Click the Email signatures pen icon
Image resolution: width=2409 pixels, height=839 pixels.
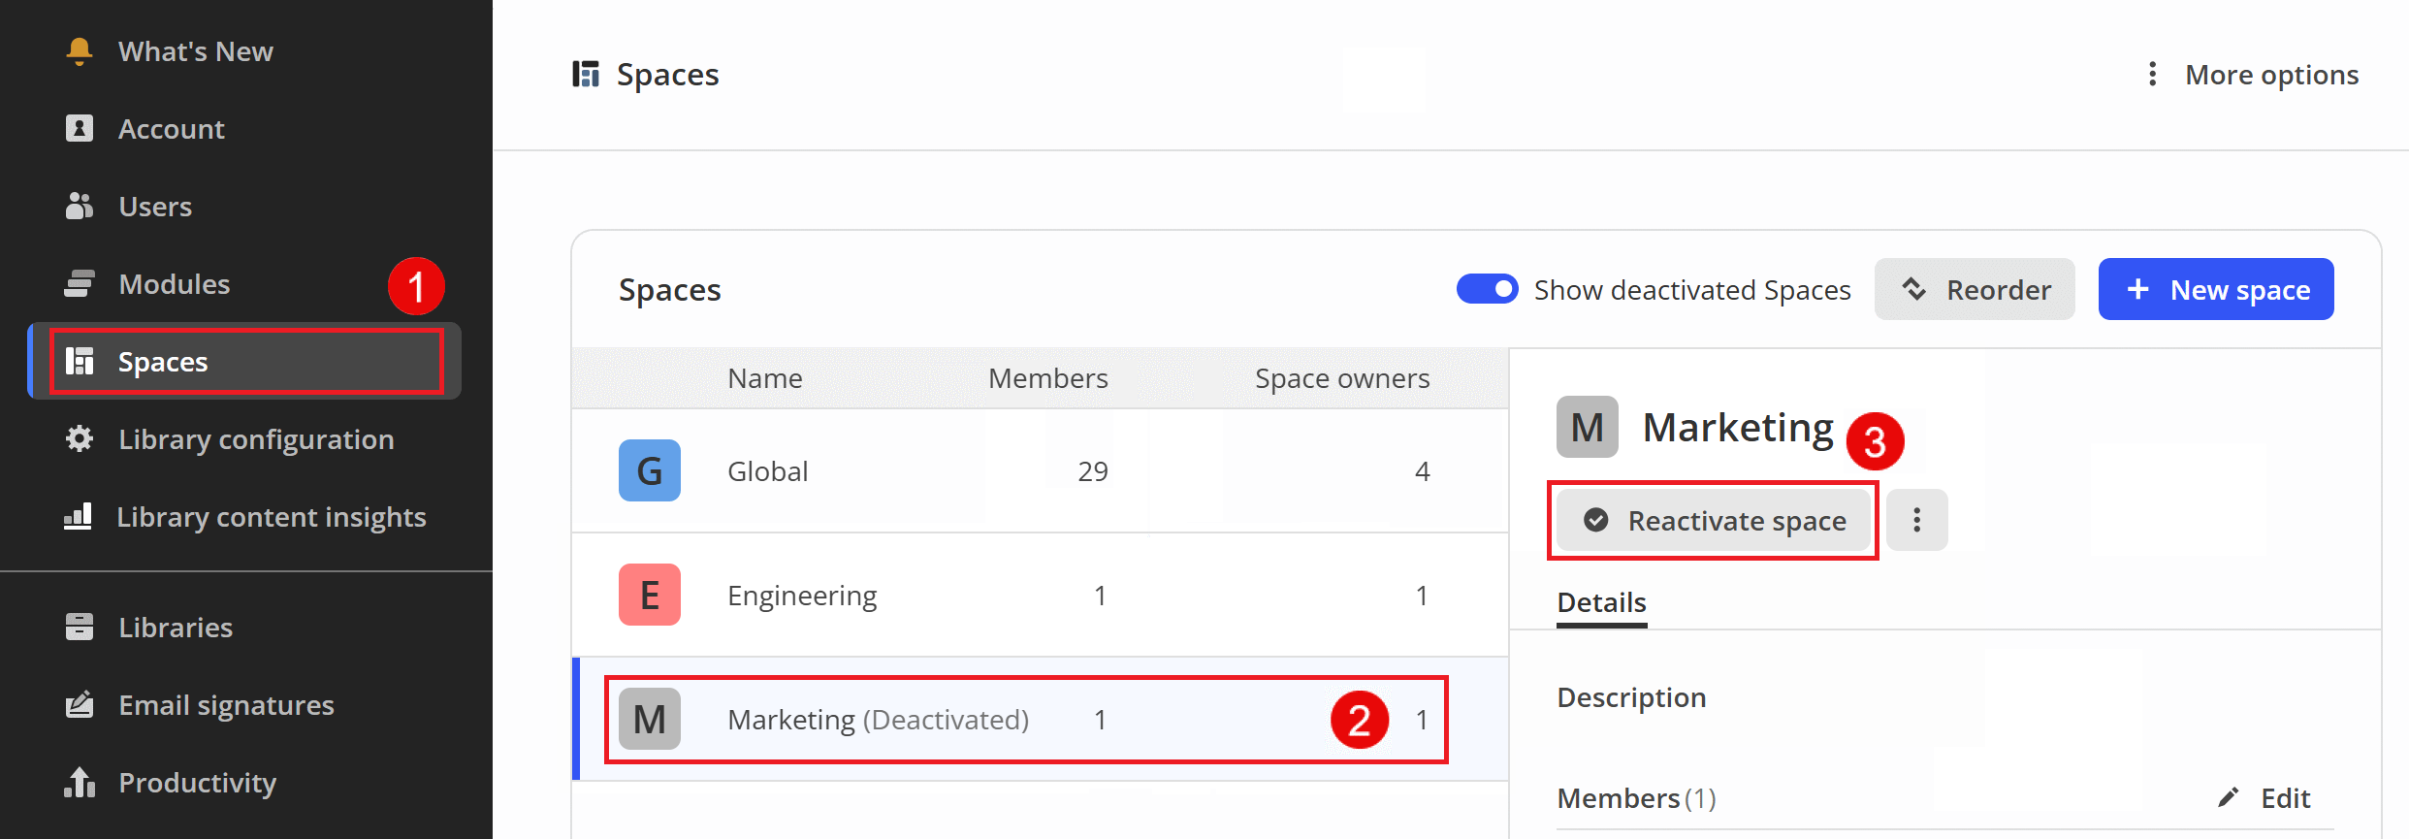point(80,704)
